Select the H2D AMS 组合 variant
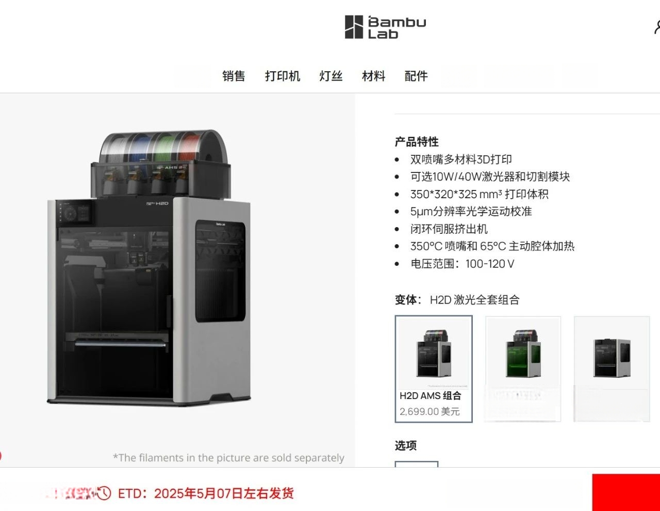This screenshot has height=511, width=660. 434,369
